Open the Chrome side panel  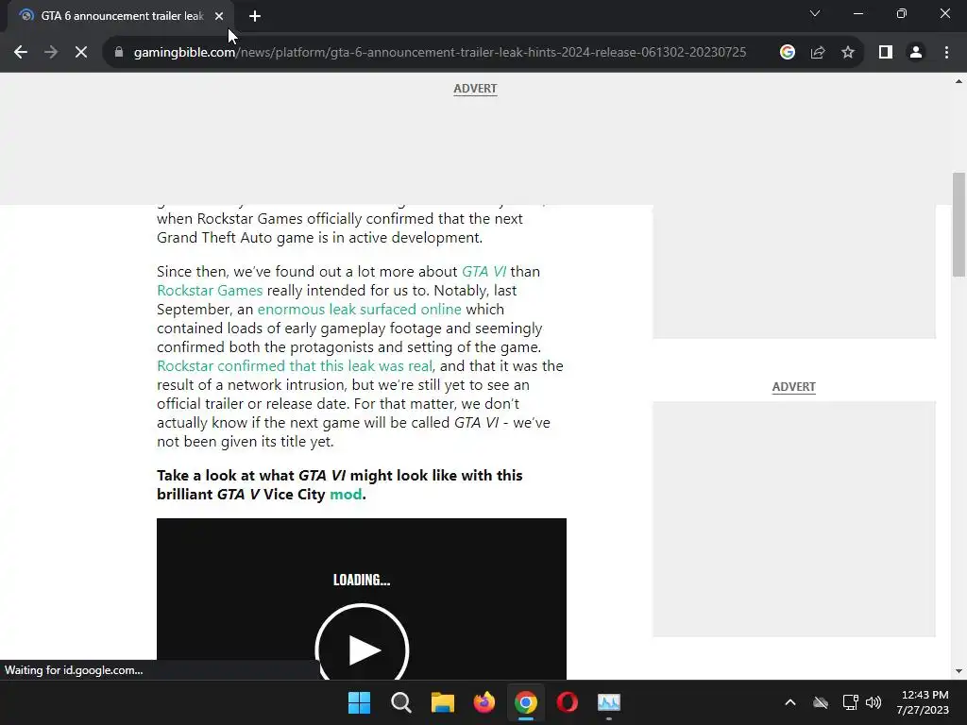click(886, 53)
